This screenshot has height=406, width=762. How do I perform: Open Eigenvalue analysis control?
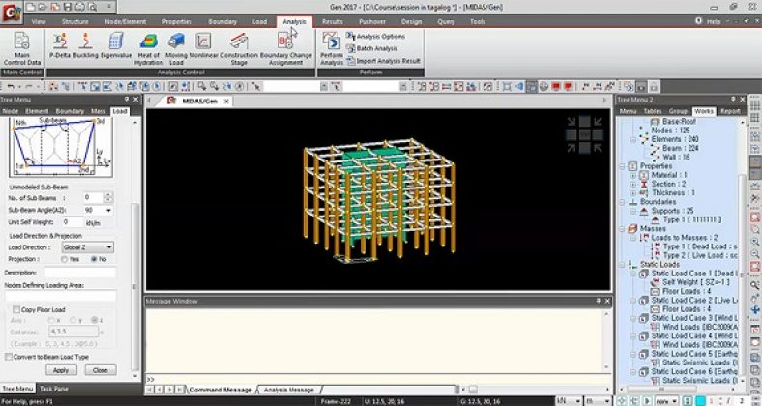[116, 46]
